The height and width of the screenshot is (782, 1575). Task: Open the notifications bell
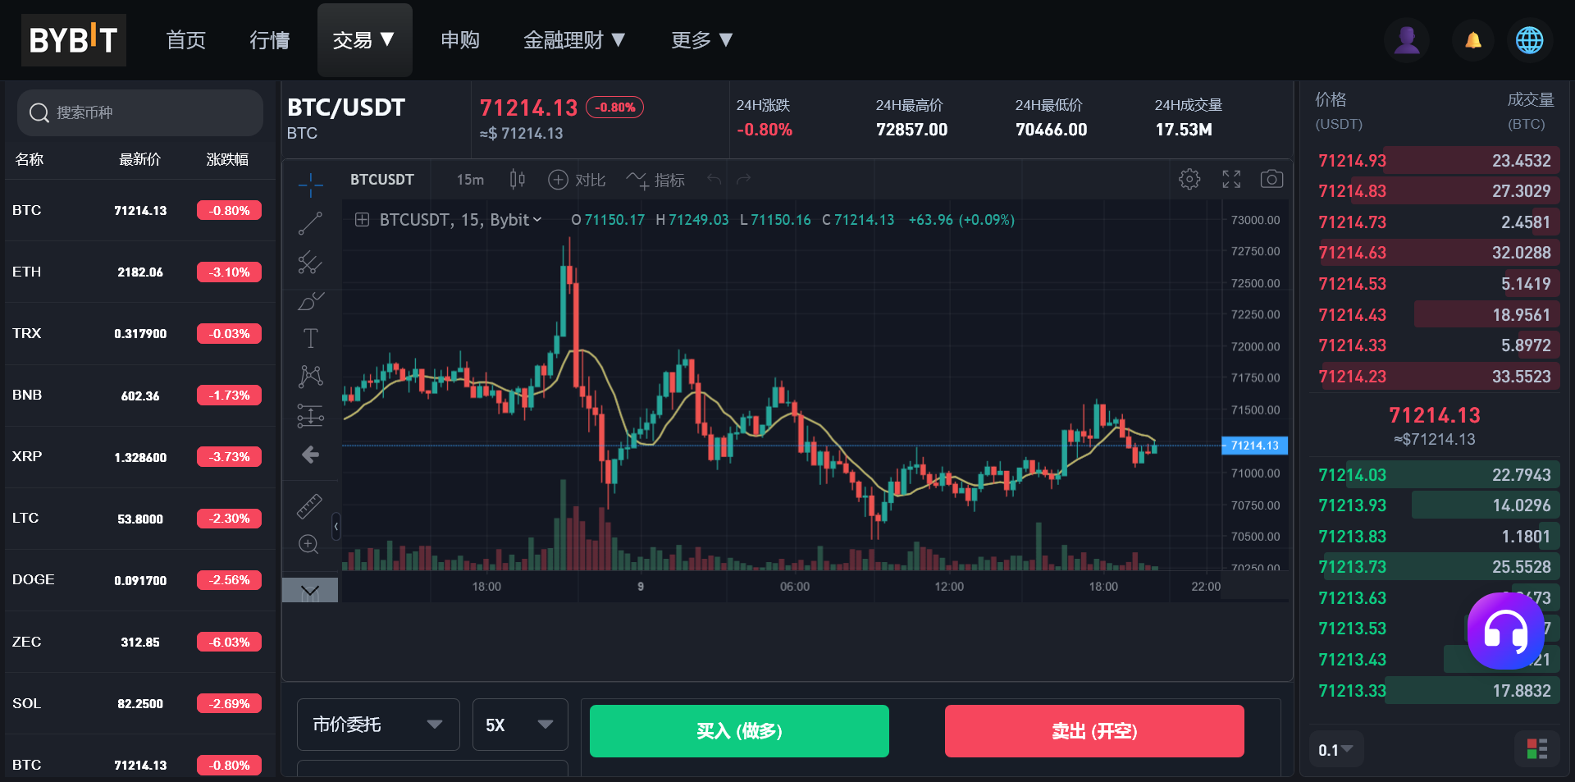pos(1473,39)
